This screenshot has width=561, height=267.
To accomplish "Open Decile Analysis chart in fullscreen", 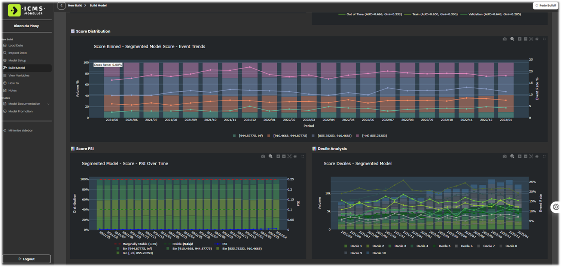I will pyautogui.click(x=544, y=156).
